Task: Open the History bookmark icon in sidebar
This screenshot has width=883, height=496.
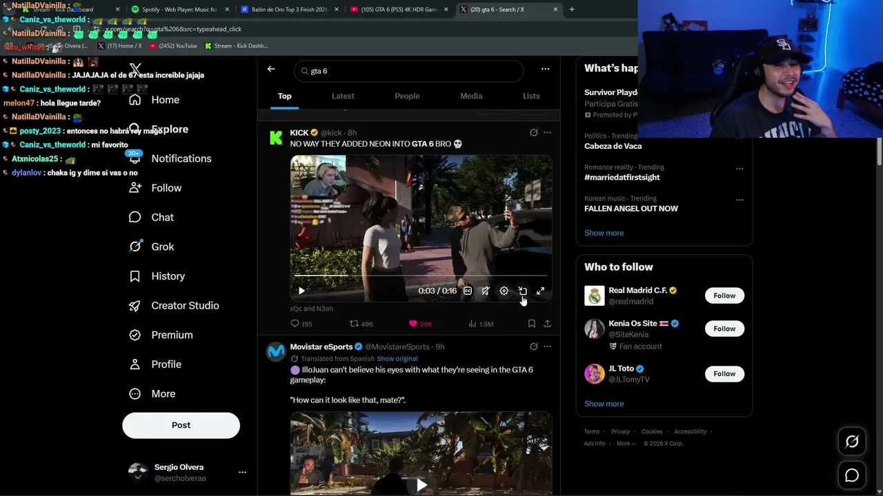Action: tap(135, 276)
